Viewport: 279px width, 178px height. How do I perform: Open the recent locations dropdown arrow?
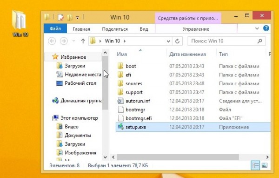(x=73, y=41)
